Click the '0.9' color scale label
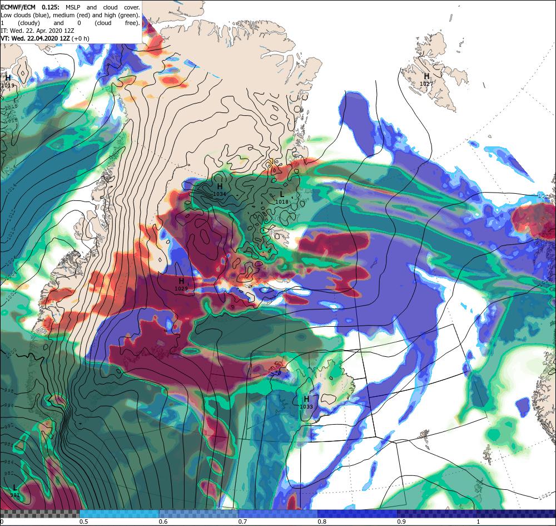The width and height of the screenshot is (556, 526). [x=401, y=522]
